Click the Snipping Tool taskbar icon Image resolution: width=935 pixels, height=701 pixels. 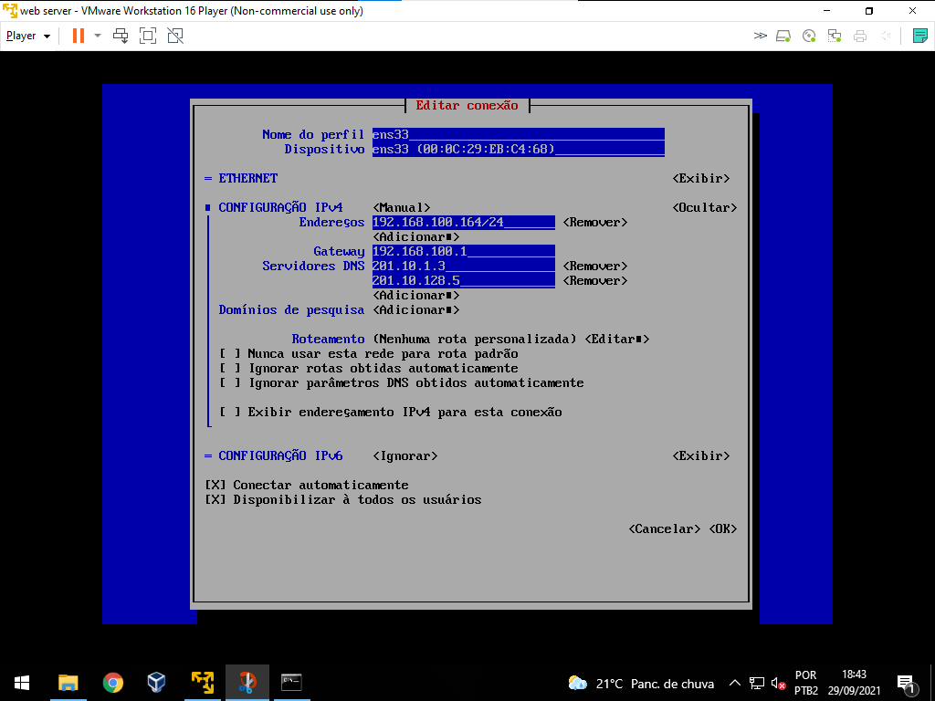(x=247, y=683)
